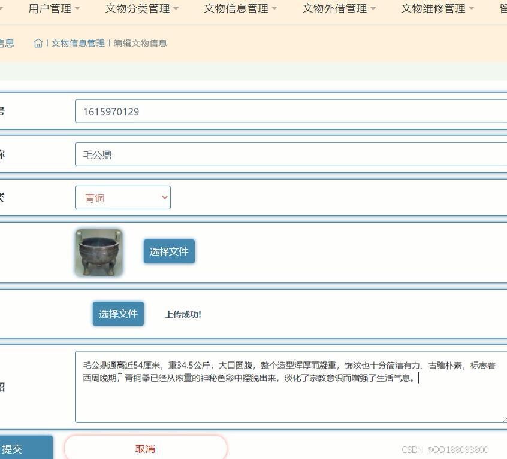507x459 pixels.
Task: Click the bronze tripod photo thumbnail
Action: (x=98, y=251)
